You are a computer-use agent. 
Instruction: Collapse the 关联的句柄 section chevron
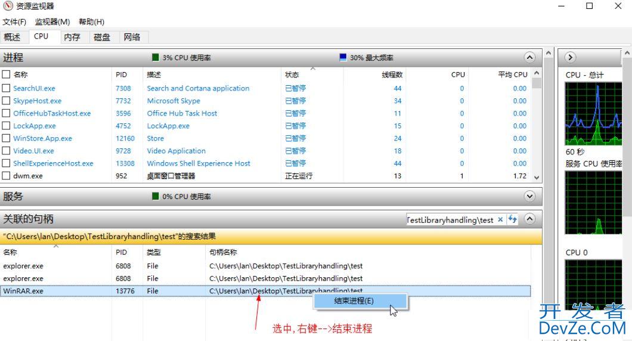(x=529, y=219)
